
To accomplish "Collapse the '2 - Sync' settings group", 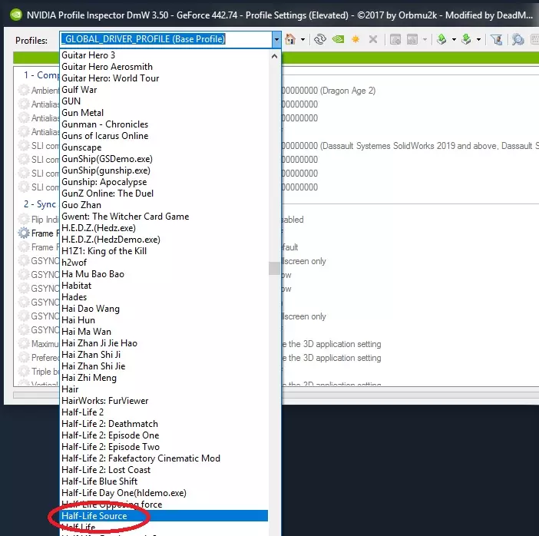I will 40,204.
